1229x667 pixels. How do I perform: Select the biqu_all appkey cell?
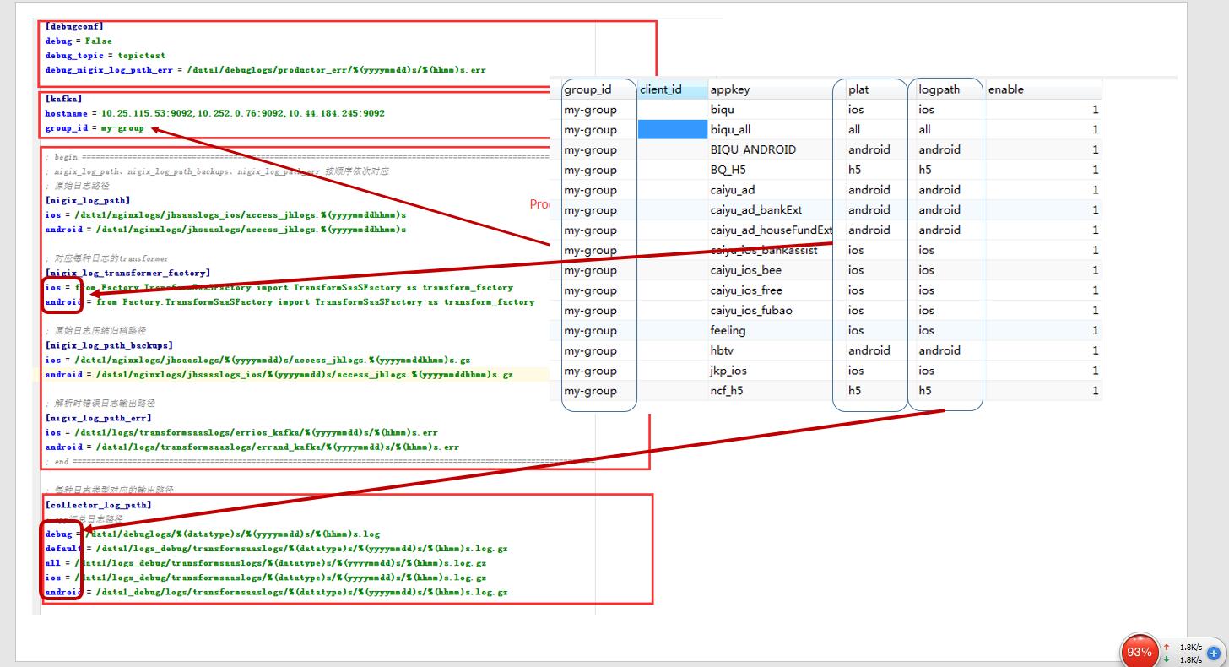730,130
